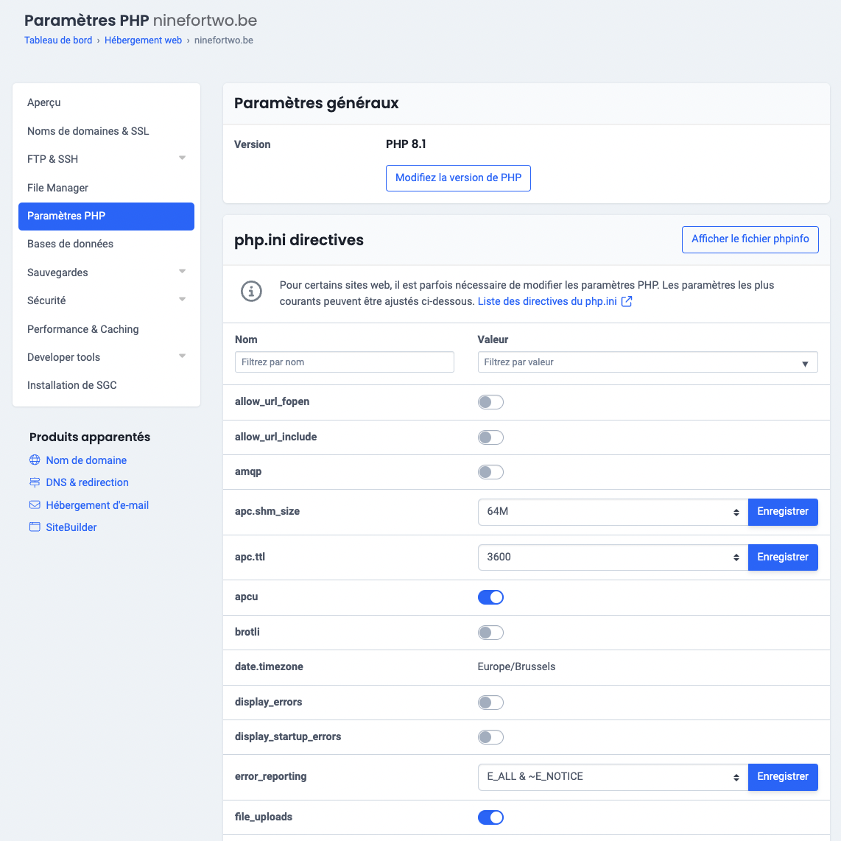Click the envelope icon for Hébergement d'e-mail
Viewport: 841px width, 841px height.
point(35,505)
